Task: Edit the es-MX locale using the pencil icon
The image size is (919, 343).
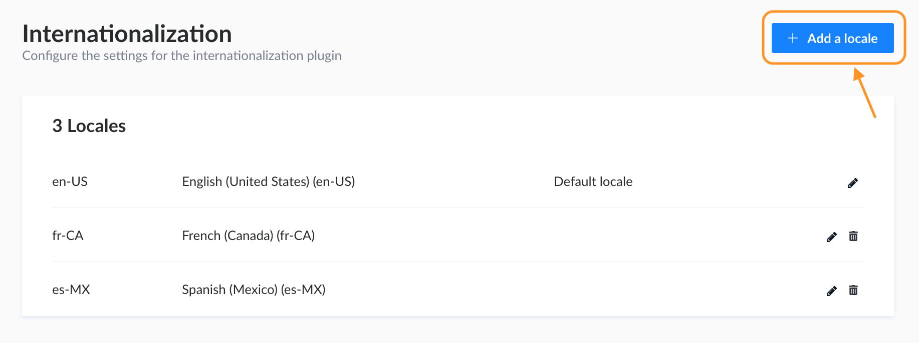Action: [x=832, y=290]
